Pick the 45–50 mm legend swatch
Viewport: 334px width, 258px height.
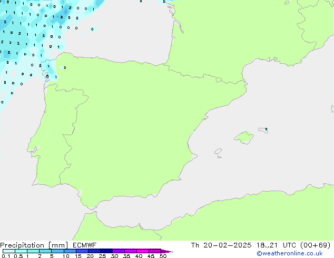[155, 251]
